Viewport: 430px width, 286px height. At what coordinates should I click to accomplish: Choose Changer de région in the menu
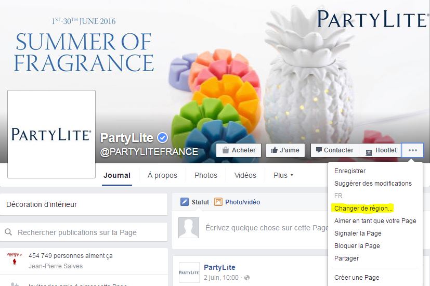click(x=363, y=209)
